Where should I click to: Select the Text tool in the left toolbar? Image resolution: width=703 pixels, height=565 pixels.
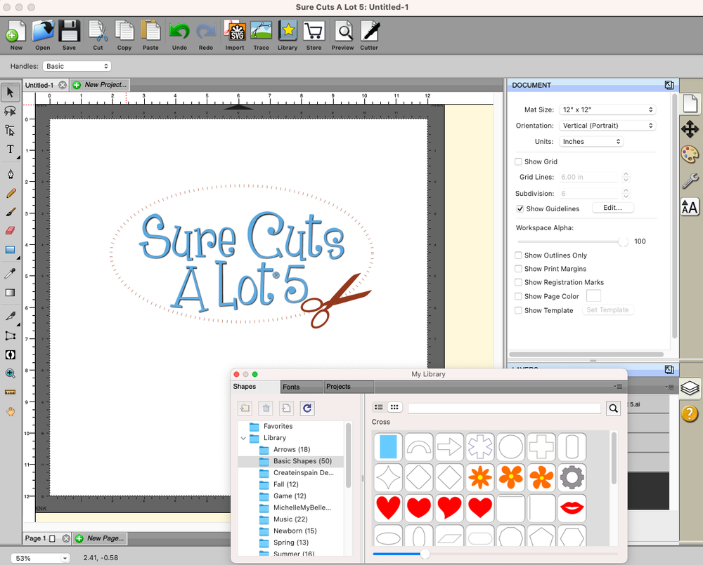tap(10, 149)
